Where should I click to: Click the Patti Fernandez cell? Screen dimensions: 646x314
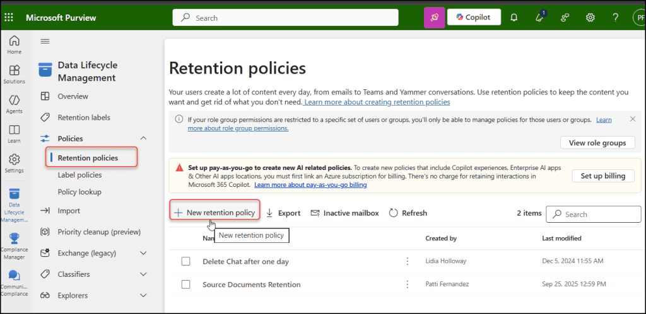447,284
